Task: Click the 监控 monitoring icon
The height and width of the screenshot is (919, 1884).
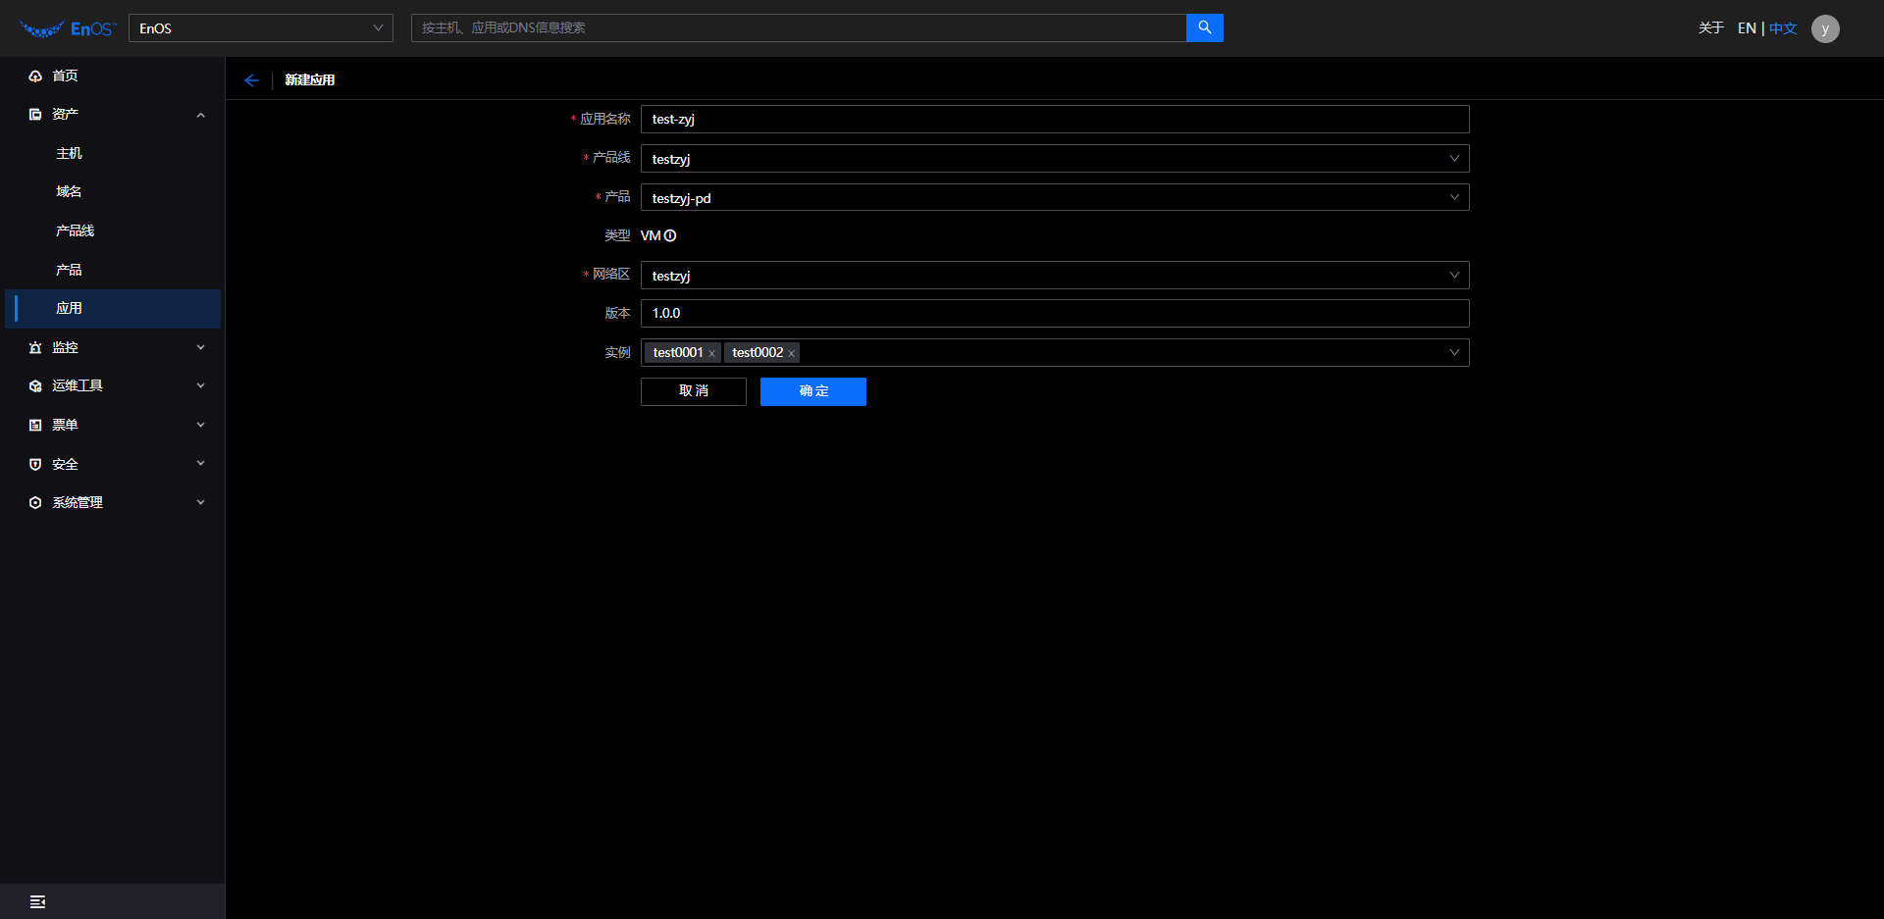Action: pos(35,347)
